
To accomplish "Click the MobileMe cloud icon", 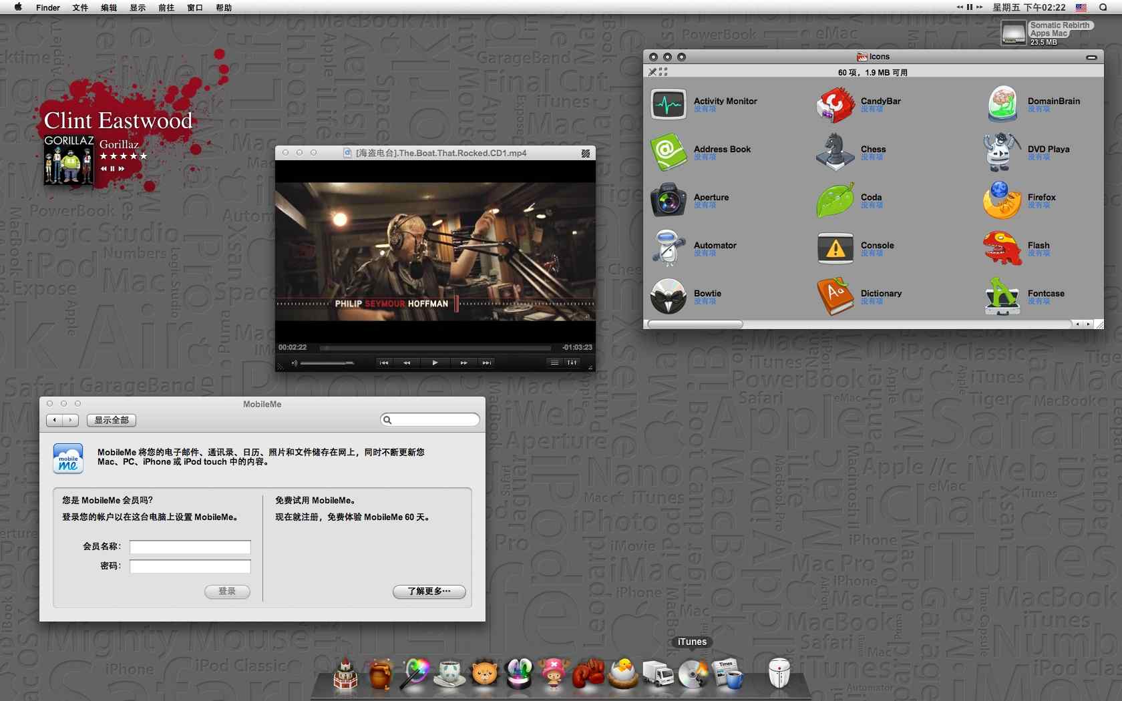I will [68, 459].
